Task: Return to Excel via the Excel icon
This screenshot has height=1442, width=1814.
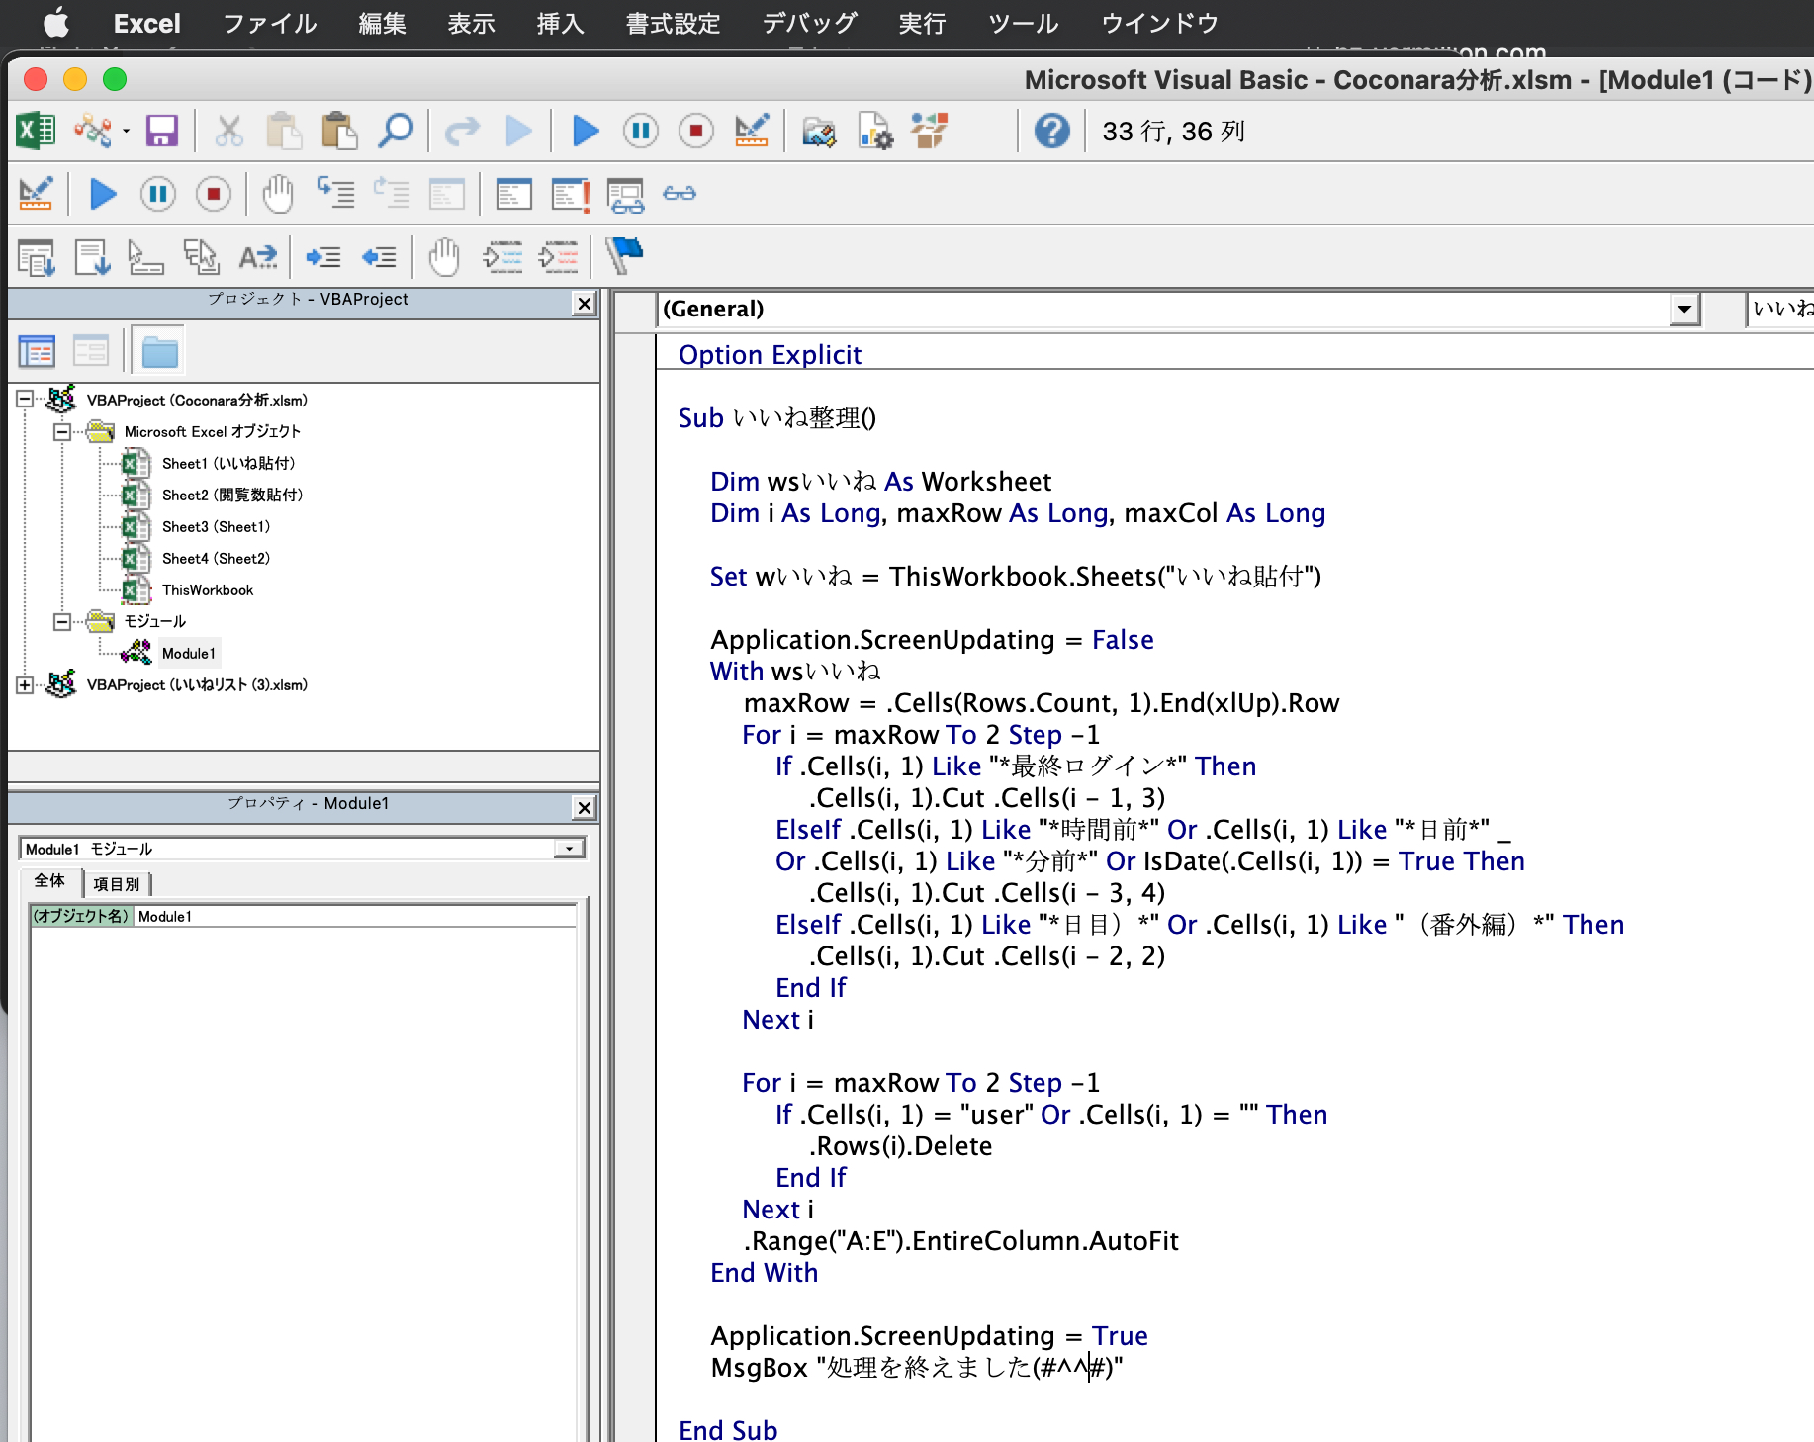Action: 37,131
